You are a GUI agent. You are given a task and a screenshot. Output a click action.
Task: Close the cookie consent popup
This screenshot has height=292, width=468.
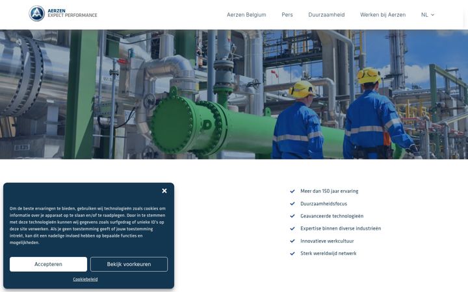pos(164,191)
